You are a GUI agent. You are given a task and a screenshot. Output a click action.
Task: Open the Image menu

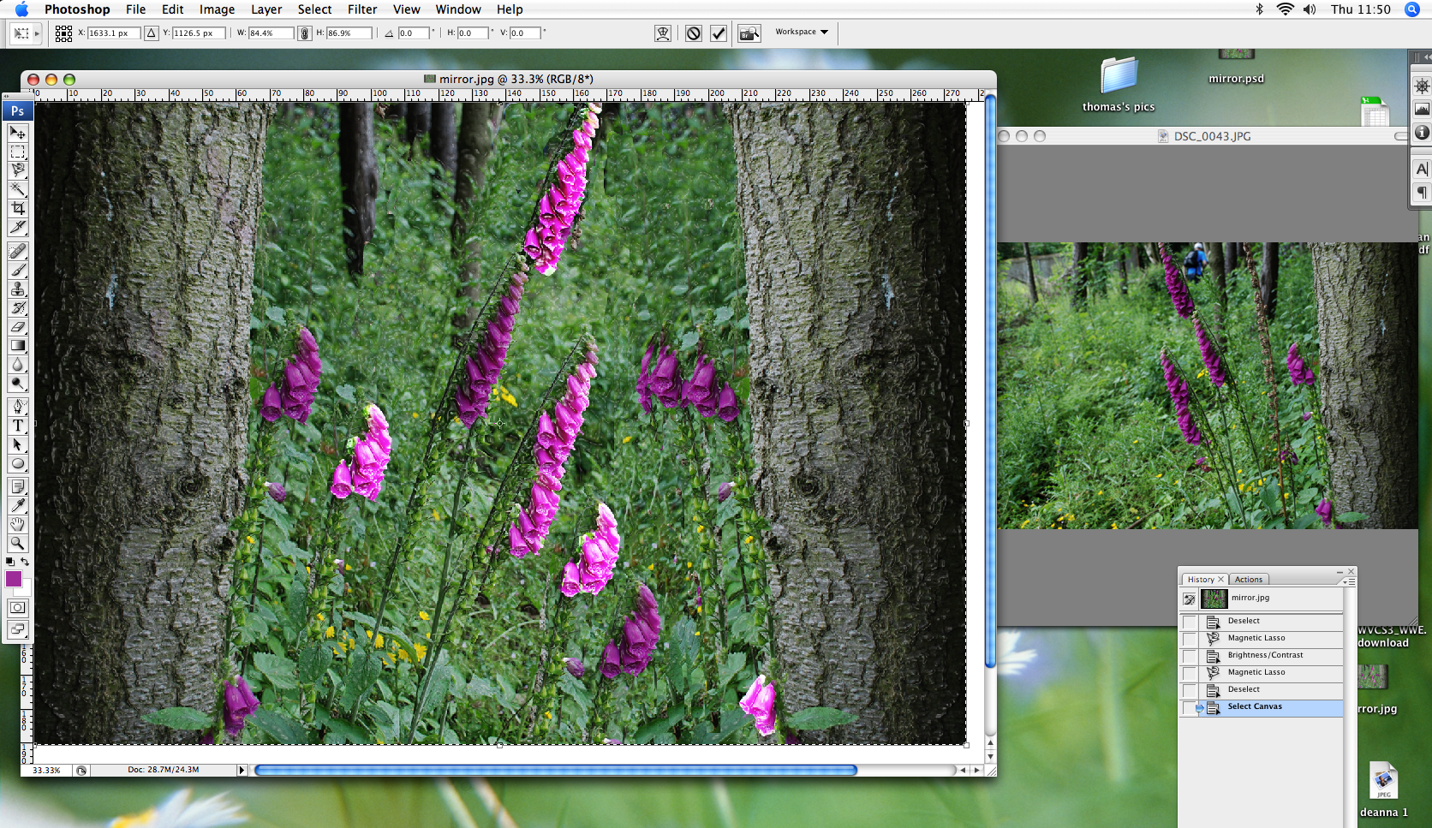217,9
